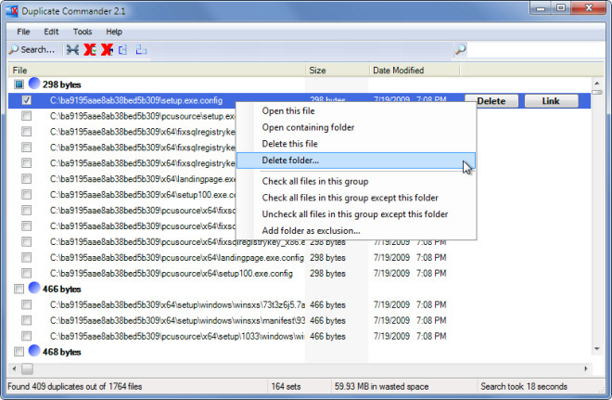Image resolution: width=612 pixels, height=400 pixels.
Task: Click the scissors tools icon in toolbar
Action: [72, 49]
